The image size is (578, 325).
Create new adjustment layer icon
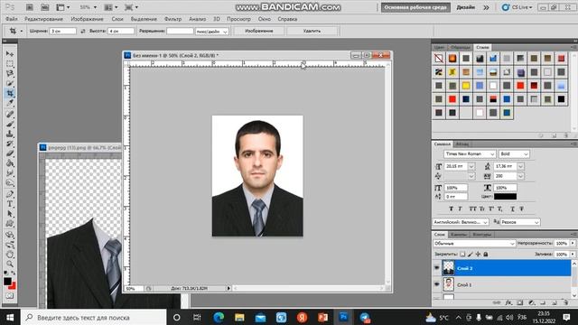531,302
